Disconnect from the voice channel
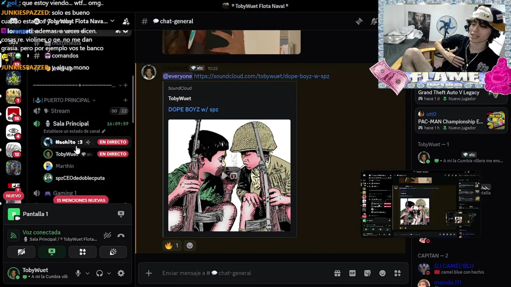Screen dimensions: 511x287 [121, 236]
